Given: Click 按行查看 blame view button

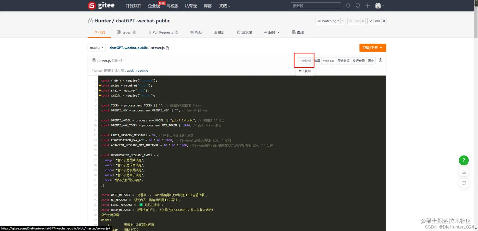Looking at the screenshot, I should [x=358, y=61].
